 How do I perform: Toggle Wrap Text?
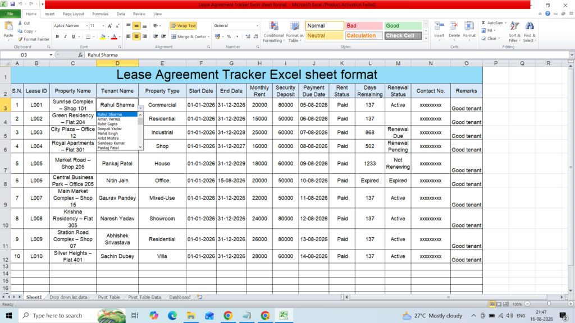(184, 26)
